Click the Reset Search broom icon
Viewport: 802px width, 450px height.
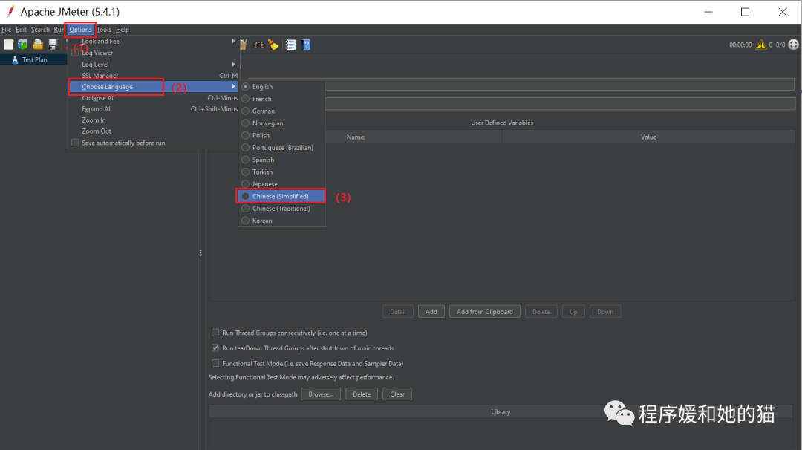pos(273,45)
